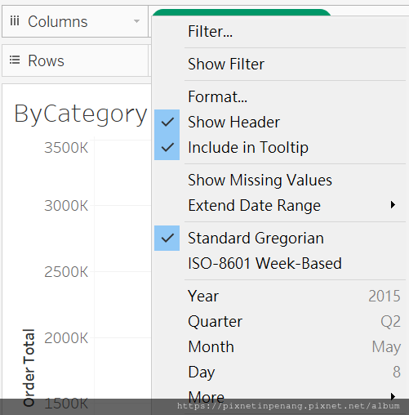This screenshot has height=415, width=409.
Task: Toggle Include in Tooltip option
Action: coord(280,147)
